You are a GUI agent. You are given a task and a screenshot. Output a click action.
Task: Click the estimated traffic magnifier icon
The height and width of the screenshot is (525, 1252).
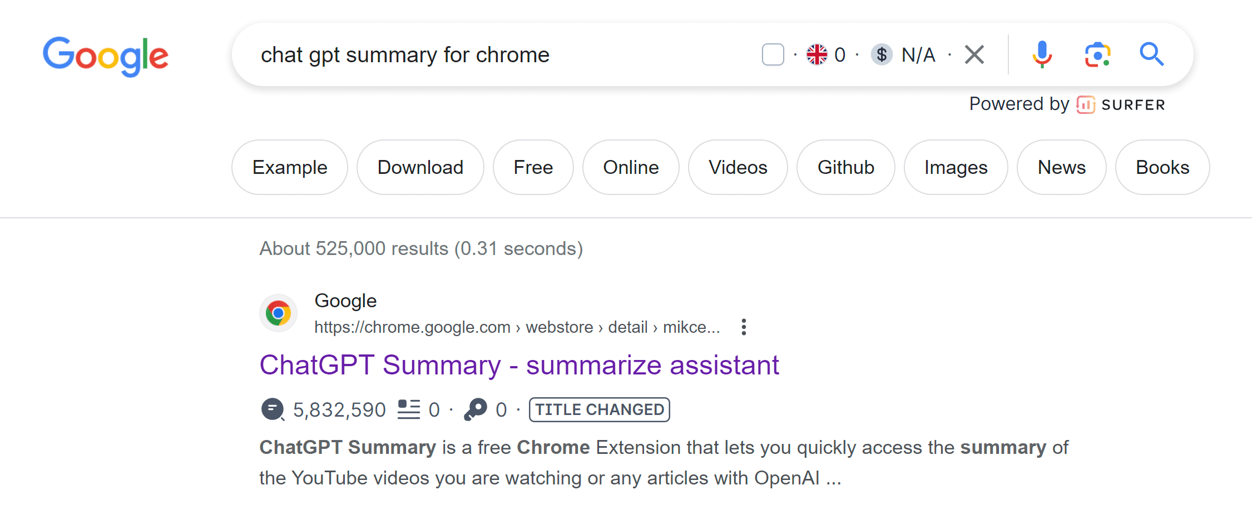pos(273,410)
